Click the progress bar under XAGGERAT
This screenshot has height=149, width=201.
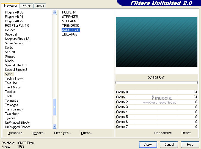156,82
